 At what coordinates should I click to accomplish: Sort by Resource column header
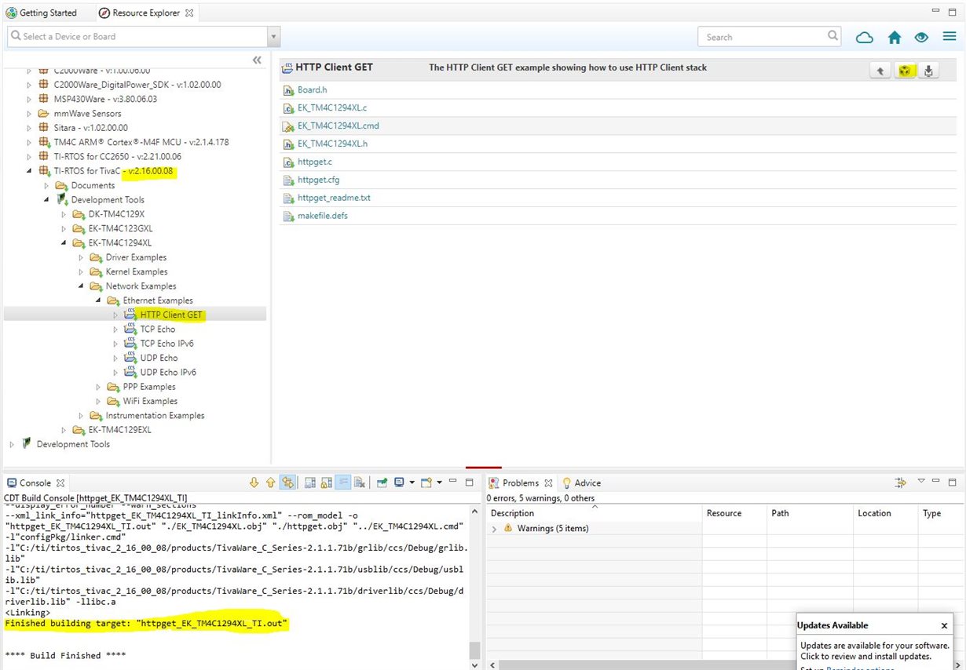pyautogui.click(x=734, y=513)
